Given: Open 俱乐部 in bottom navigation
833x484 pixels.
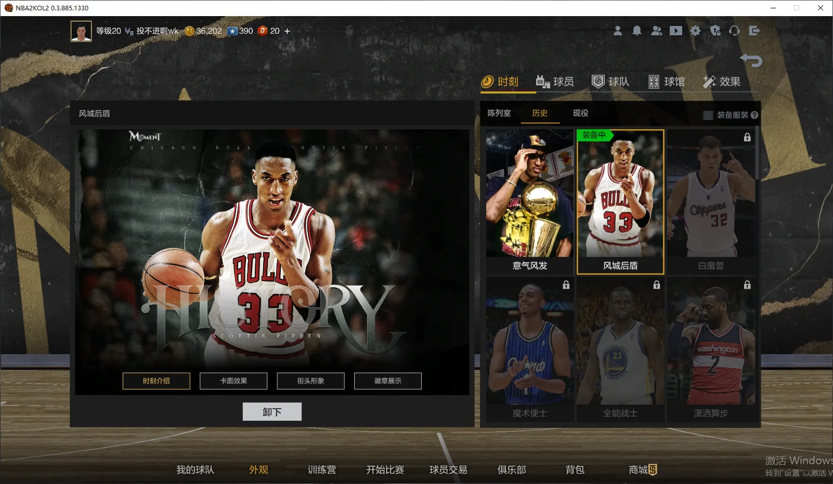Looking at the screenshot, I should point(512,469).
